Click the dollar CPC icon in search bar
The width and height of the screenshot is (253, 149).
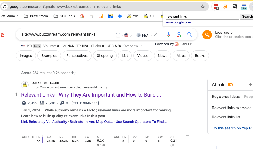coord(139,35)
